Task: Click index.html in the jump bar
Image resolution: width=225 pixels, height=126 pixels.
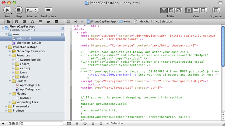Action: tap(143, 22)
